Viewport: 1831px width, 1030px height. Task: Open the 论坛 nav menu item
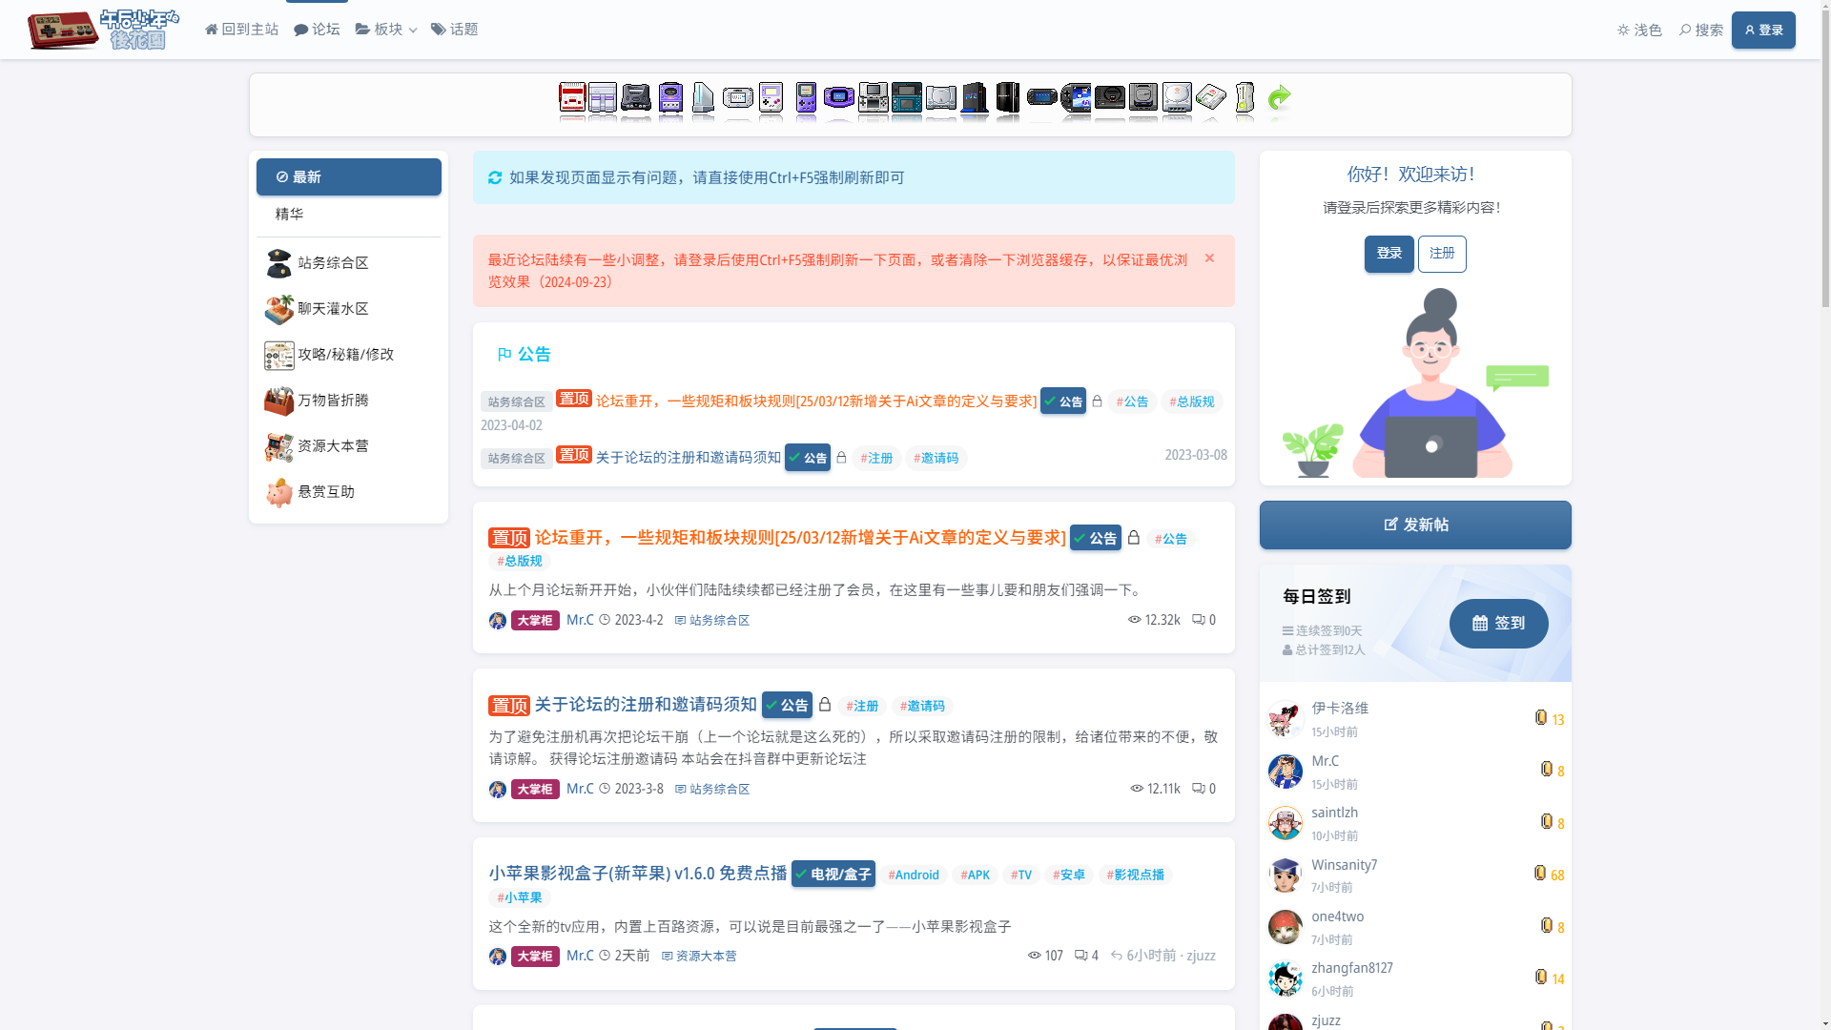(x=317, y=30)
